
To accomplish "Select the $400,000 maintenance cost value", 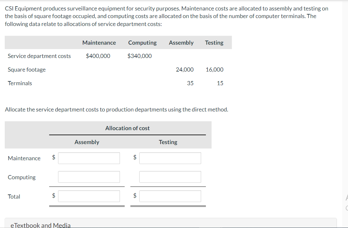I will tap(98, 56).
